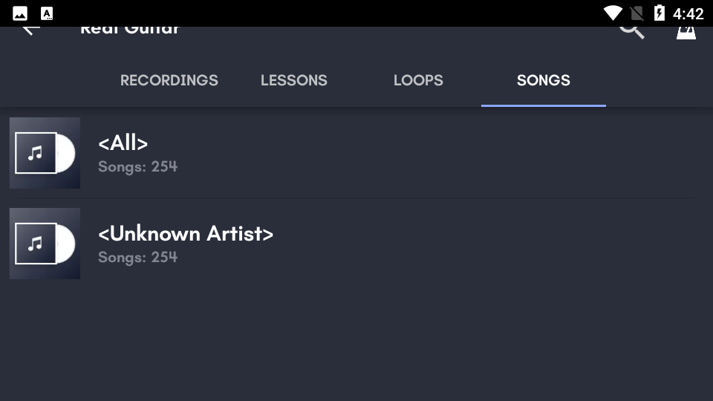
Task: Select the Songs tab
Action: click(544, 80)
